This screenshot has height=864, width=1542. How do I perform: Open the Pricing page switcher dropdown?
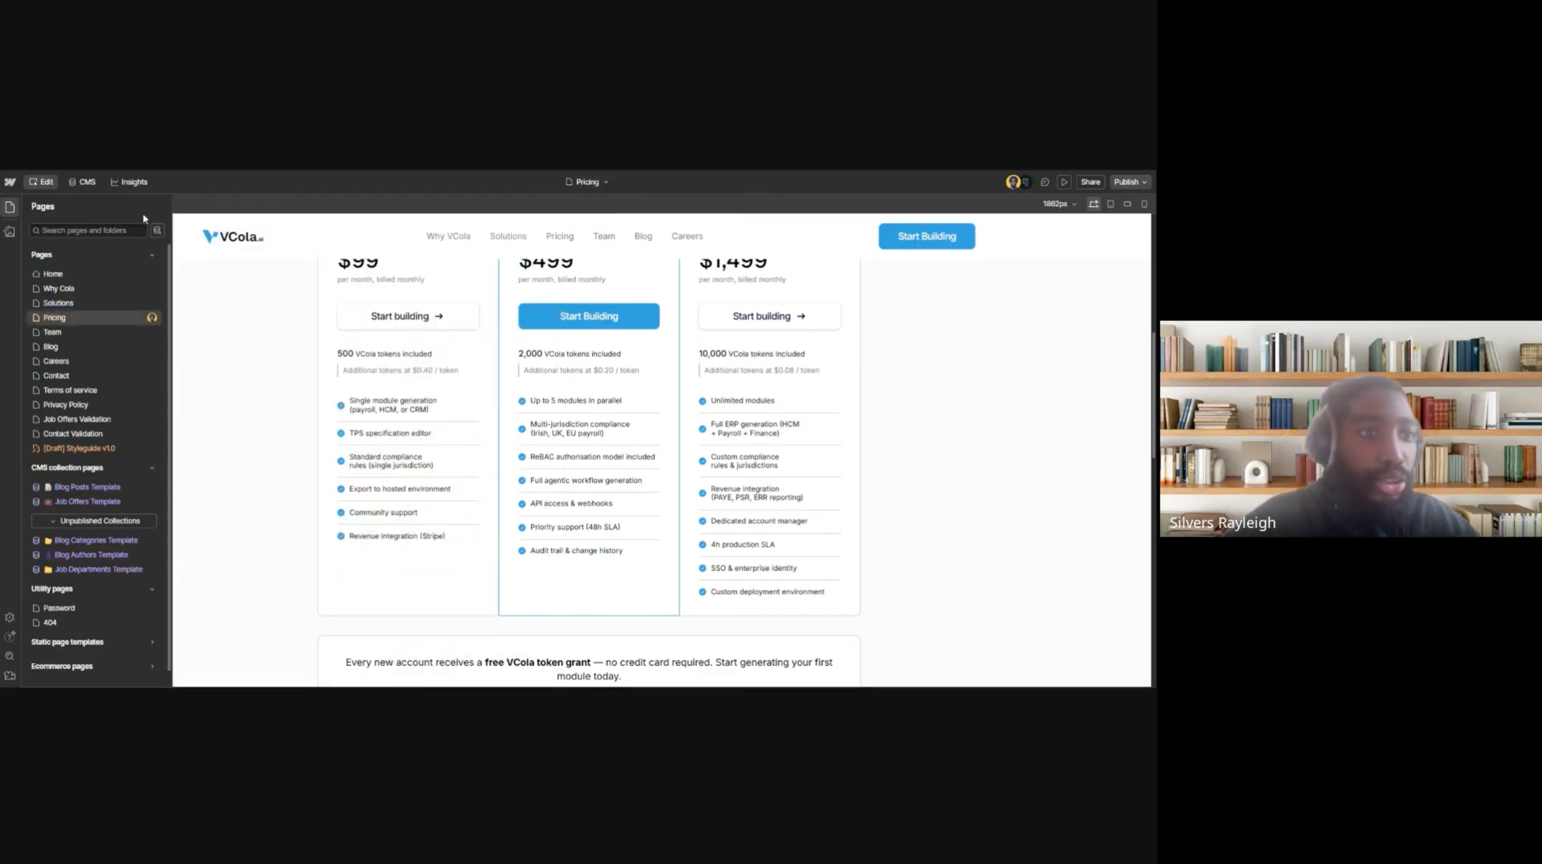(x=587, y=182)
